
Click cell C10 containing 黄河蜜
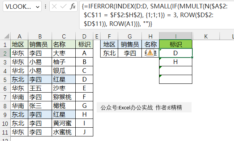[x=64, y=123]
